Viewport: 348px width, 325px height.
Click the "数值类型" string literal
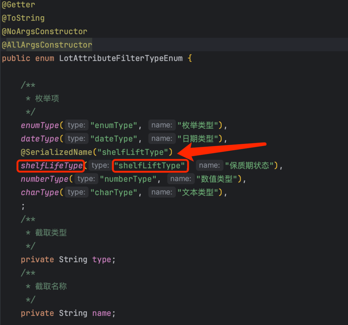(217, 179)
